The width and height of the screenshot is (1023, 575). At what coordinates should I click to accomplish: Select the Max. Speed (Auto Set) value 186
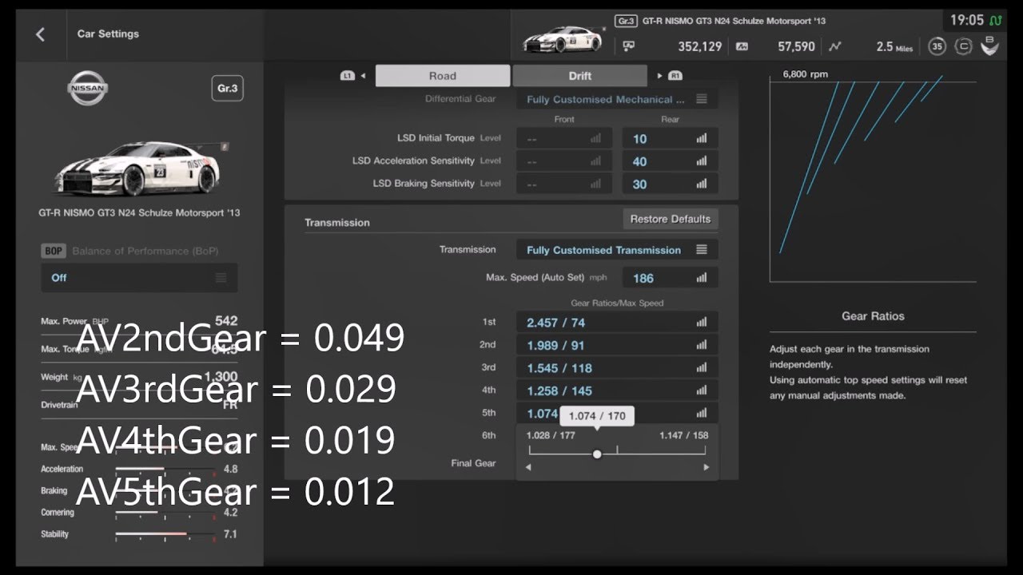(x=670, y=278)
